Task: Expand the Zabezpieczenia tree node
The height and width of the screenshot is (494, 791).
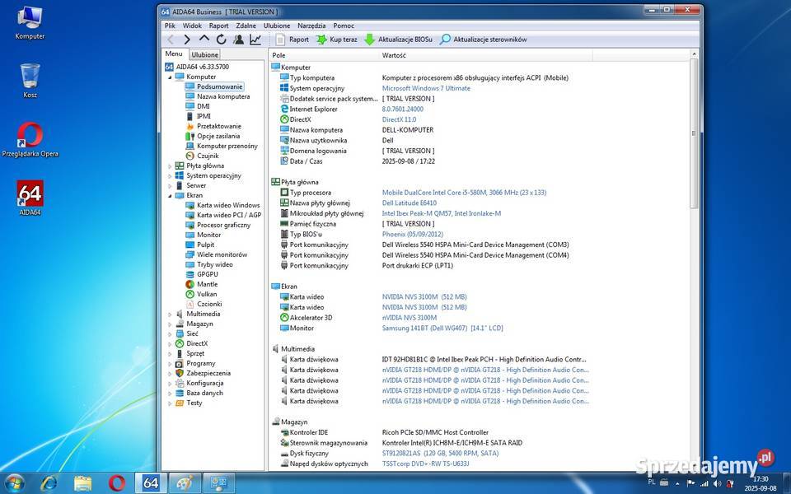Action: point(171,373)
